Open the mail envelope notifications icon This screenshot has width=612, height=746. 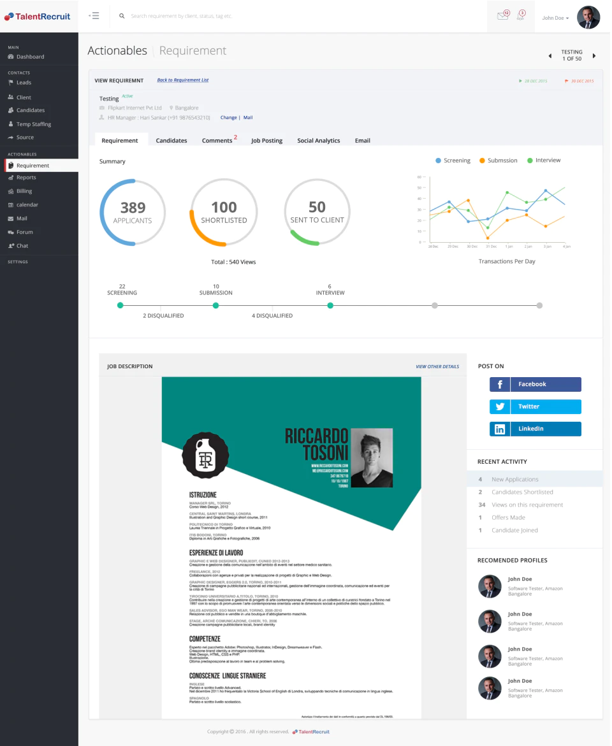coord(504,15)
